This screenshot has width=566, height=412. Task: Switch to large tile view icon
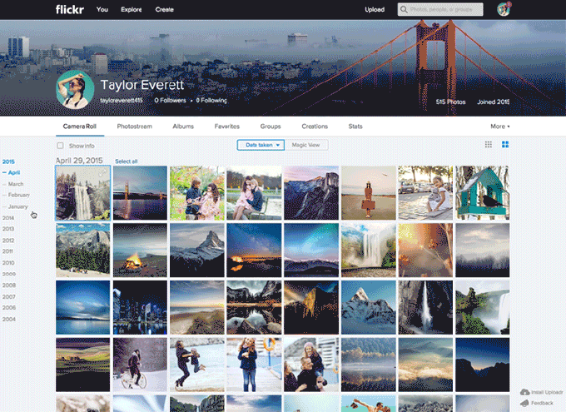[x=505, y=145]
